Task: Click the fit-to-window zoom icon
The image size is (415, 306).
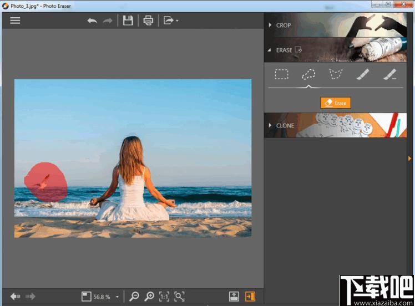Action: [87, 297]
